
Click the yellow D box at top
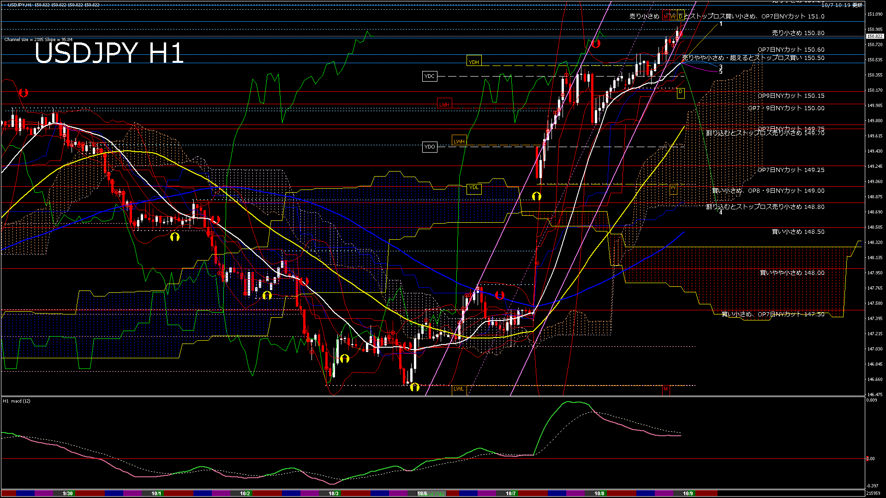coord(680,17)
